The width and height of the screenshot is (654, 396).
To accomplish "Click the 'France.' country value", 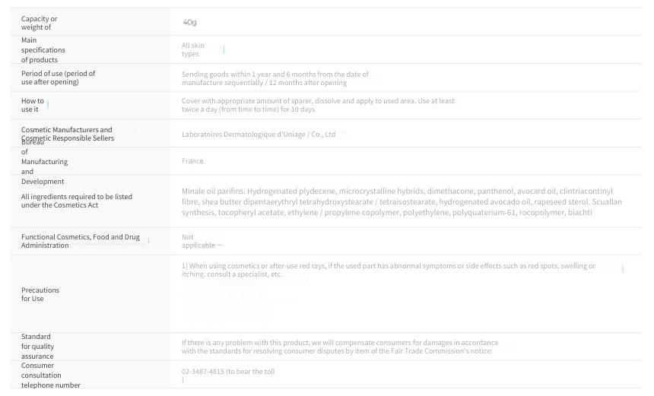I will click(193, 161).
